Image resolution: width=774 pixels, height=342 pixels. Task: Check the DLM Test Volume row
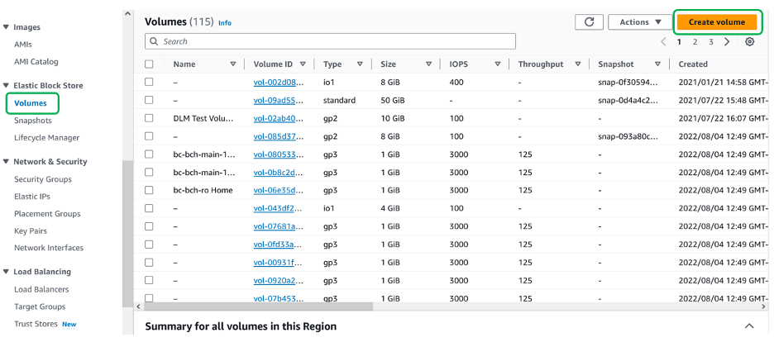point(149,118)
